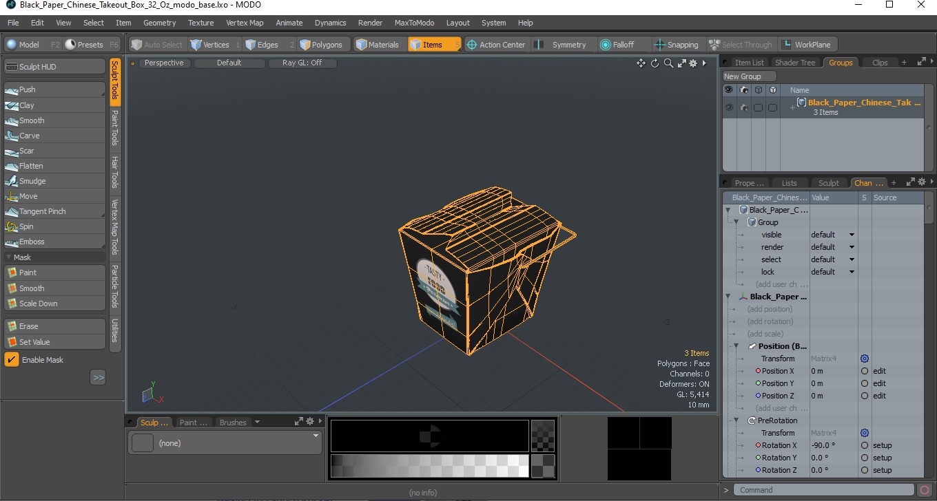Collapse the PreRotation section
The image size is (937, 501).
click(x=737, y=420)
